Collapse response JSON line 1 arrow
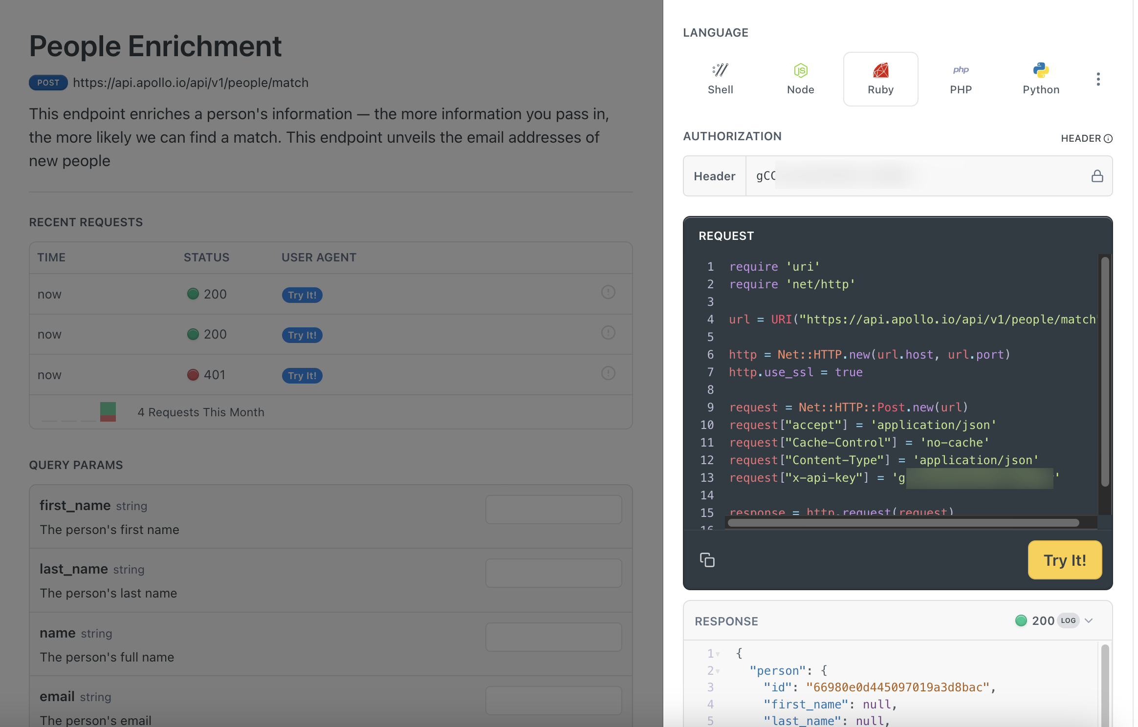 coord(718,654)
